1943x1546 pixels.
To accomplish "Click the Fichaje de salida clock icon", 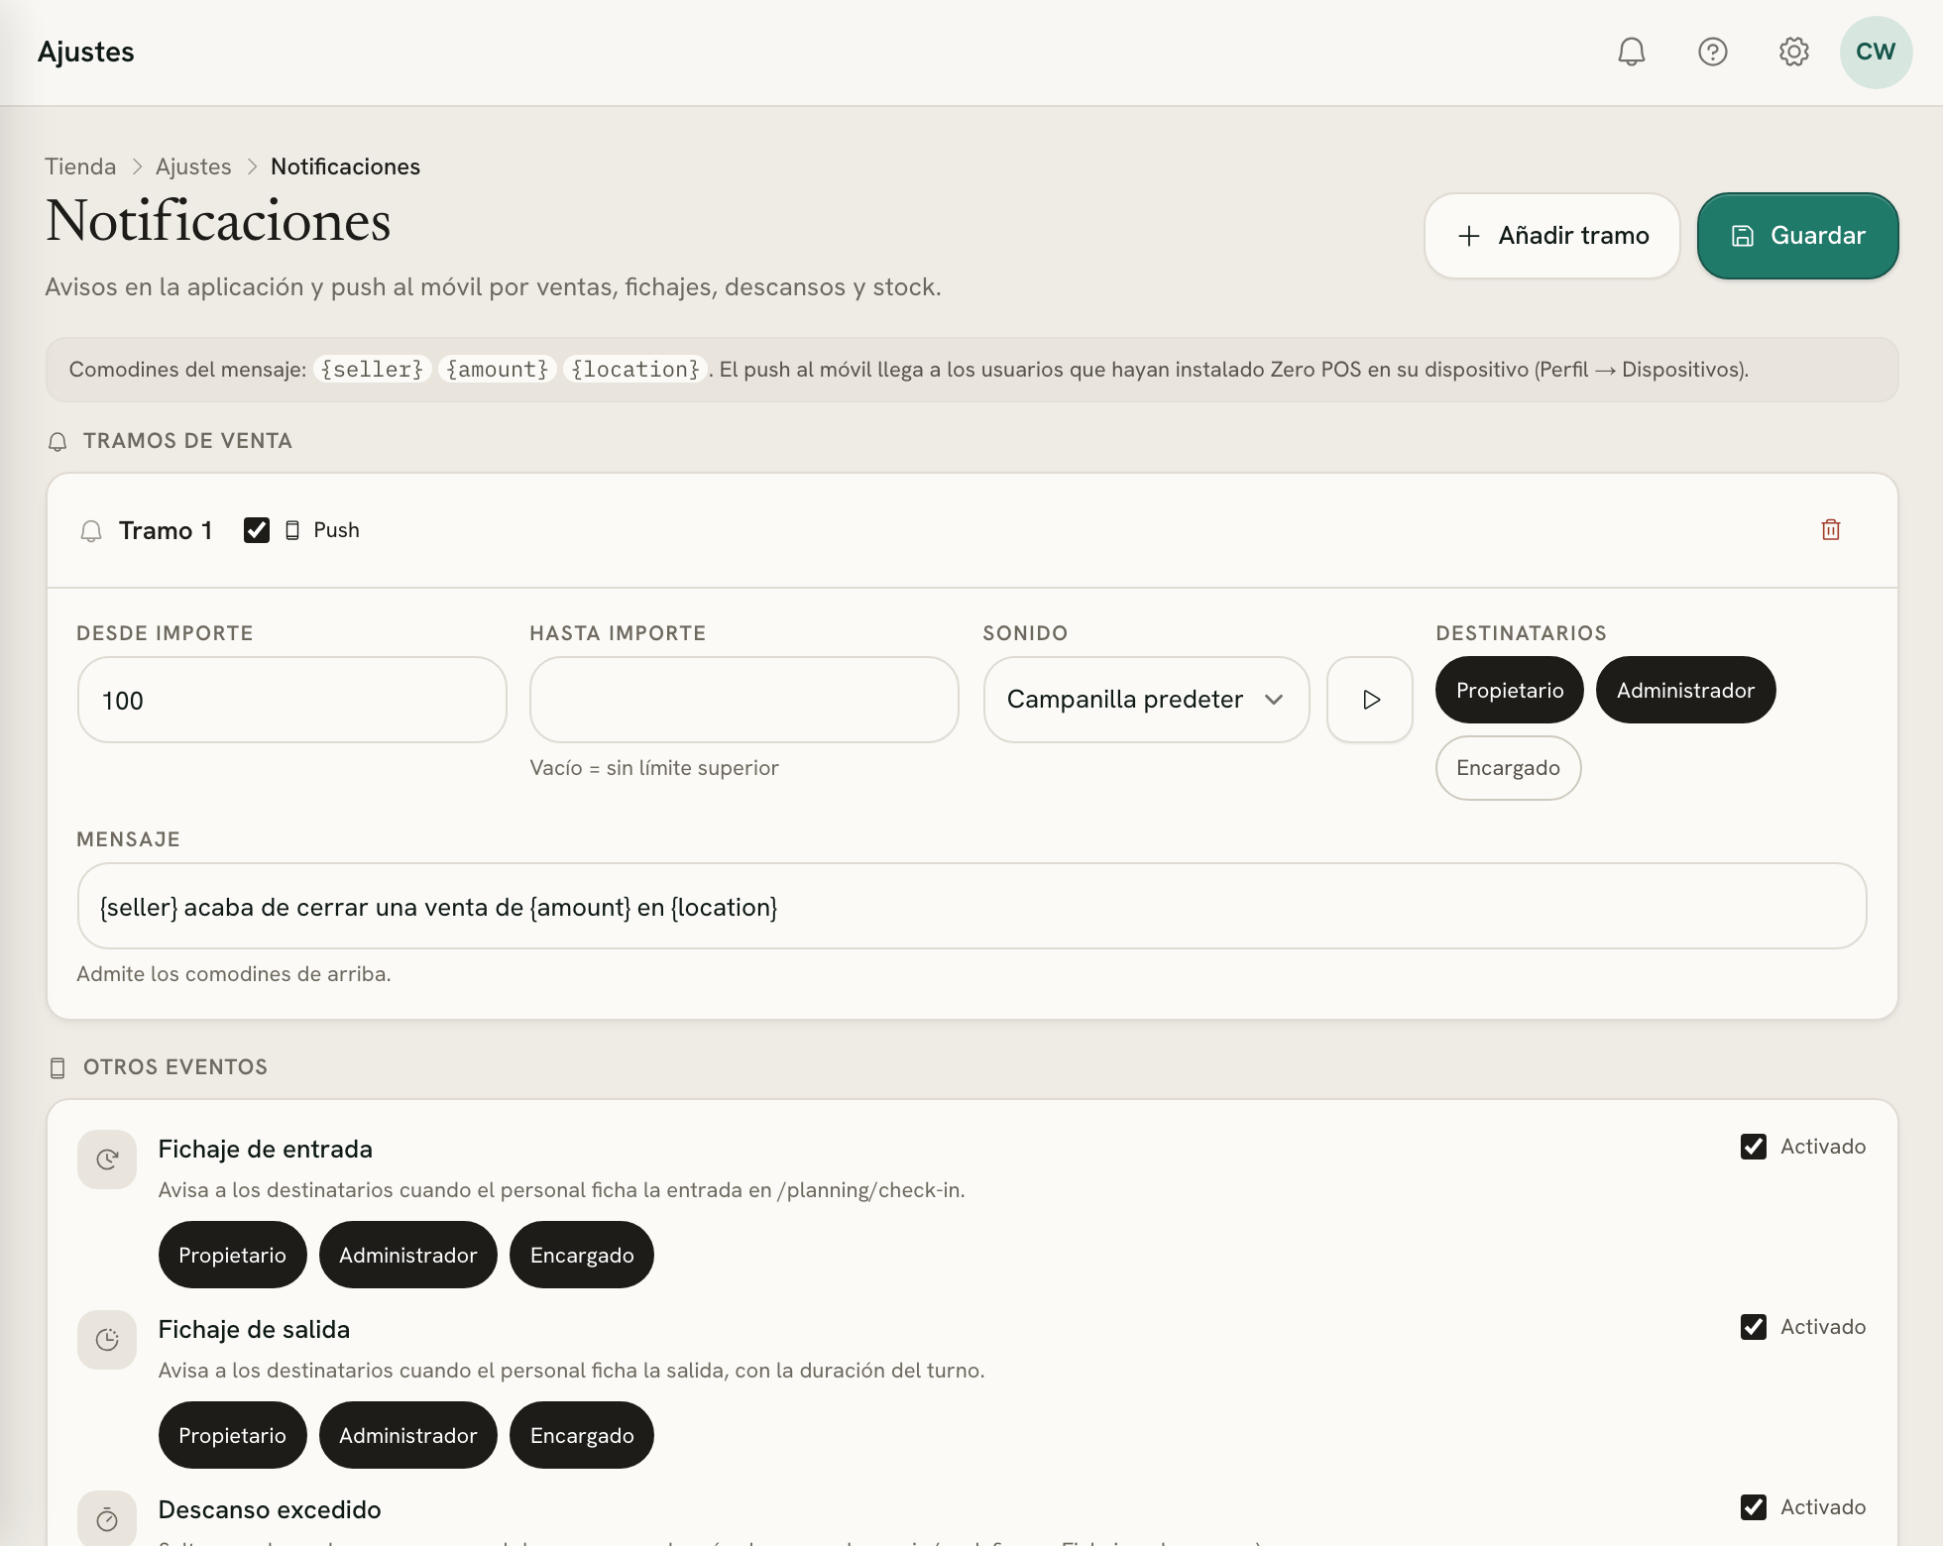I will (x=107, y=1340).
